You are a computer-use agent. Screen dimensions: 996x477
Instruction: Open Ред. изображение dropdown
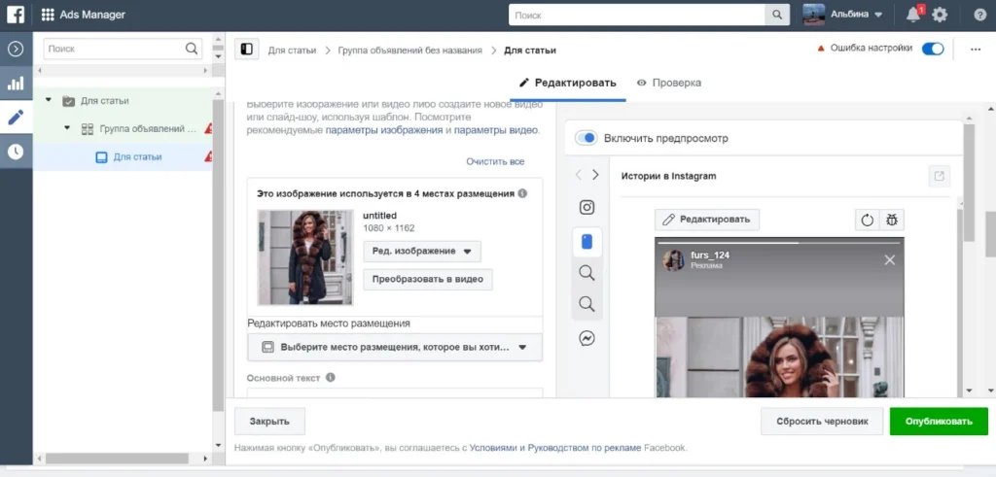pyautogui.click(x=422, y=252)
